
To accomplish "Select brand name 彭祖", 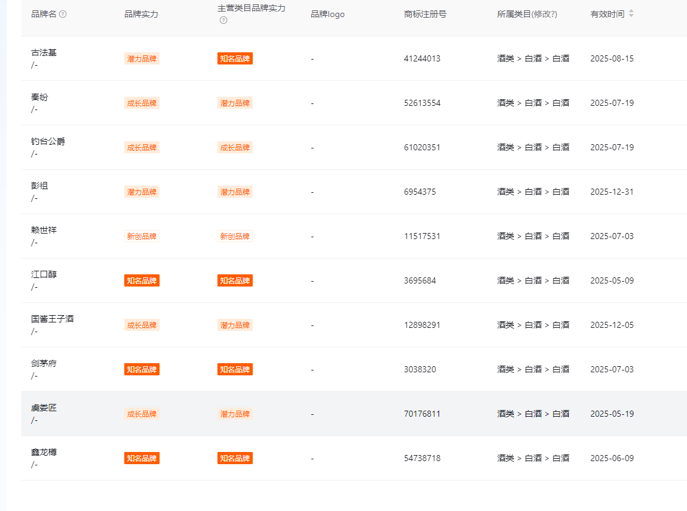I will pyautogui.click(x=40, y=186).
